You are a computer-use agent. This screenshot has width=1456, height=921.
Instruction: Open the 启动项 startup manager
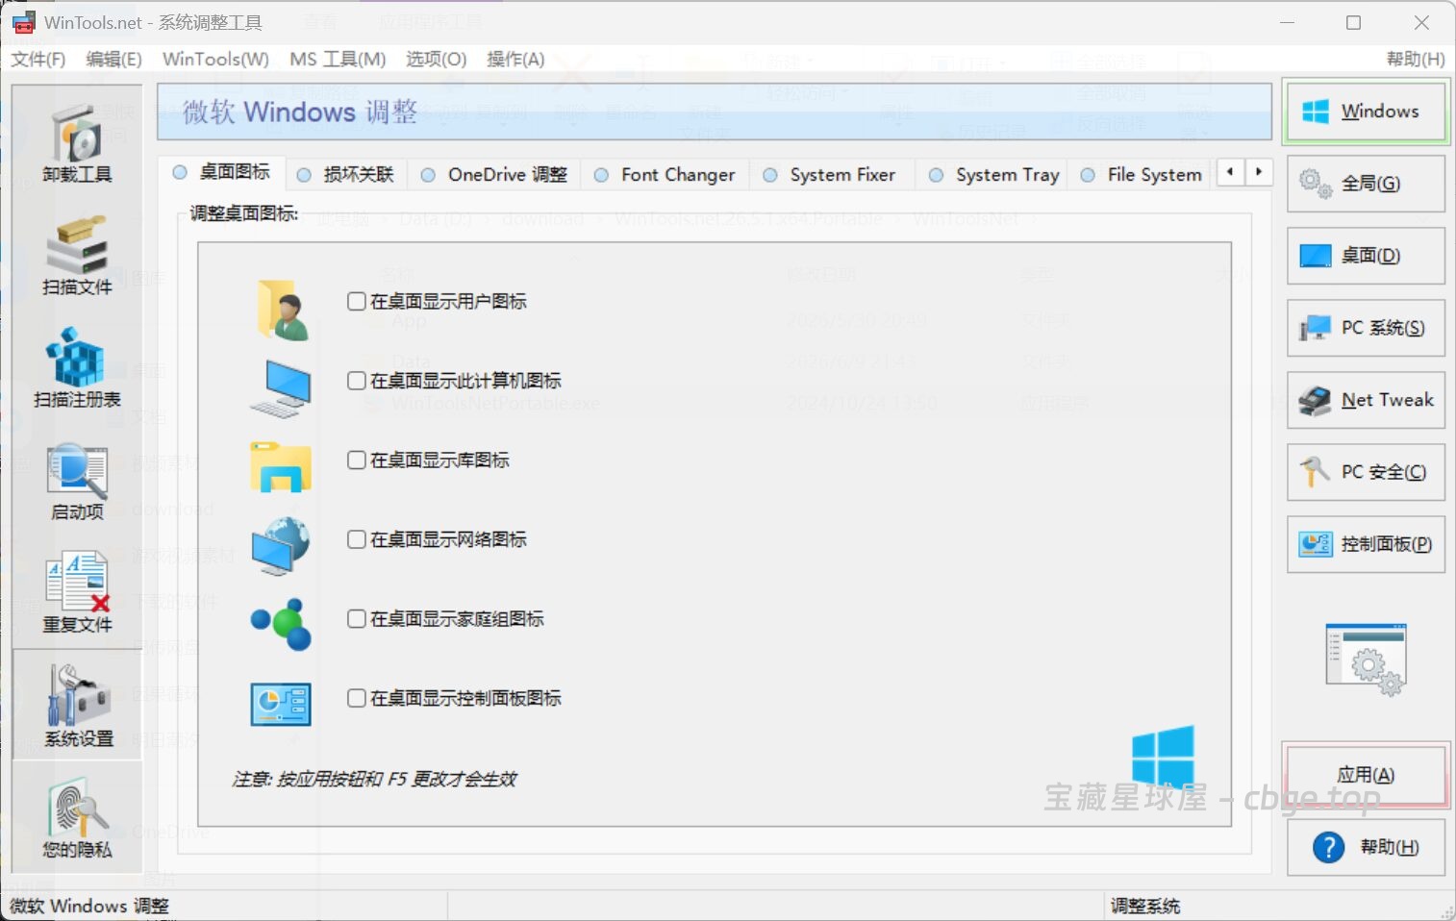tap(77, 480)
